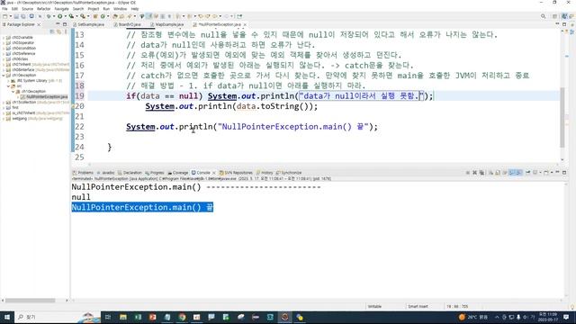Click the Clear Console icon
Viewport: 576px width, 324px height.
[x=491, y=172]
